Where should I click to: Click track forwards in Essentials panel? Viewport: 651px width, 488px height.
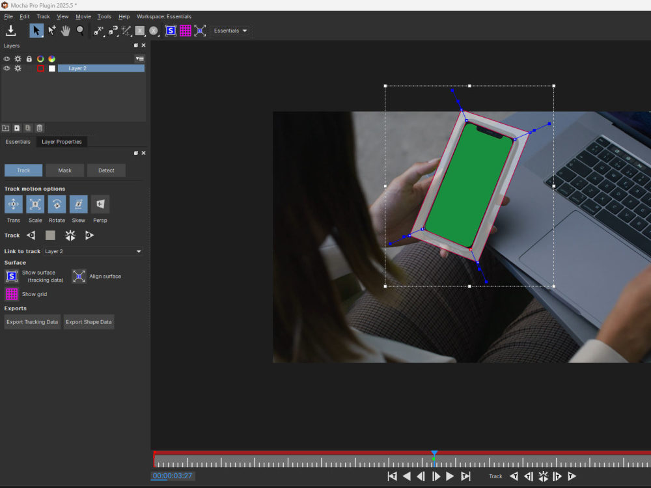click(89, 236)
